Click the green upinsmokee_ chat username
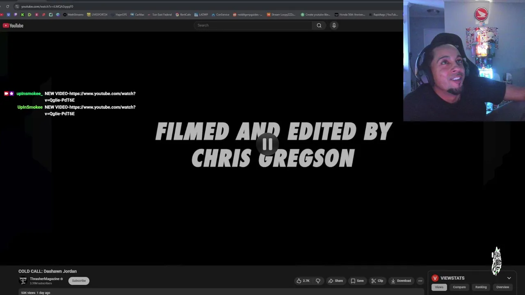Screen dimensions: 525x295 tap(30, 94)
